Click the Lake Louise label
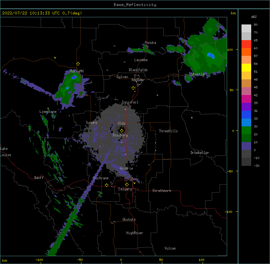This screenshot has width=270, height=264. pyautogui.click(x=6, y=152)
